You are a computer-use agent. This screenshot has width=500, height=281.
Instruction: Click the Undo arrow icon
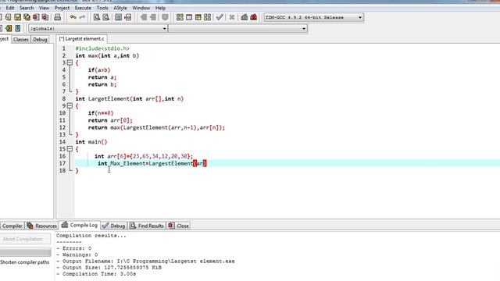pos(73,17)
